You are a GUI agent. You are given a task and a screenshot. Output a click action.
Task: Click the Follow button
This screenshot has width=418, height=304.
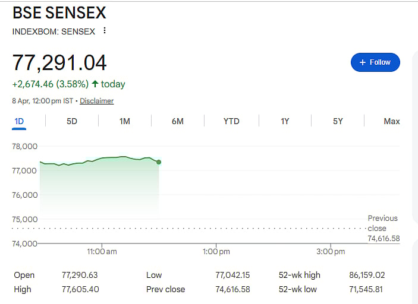(x=375, y=62)
